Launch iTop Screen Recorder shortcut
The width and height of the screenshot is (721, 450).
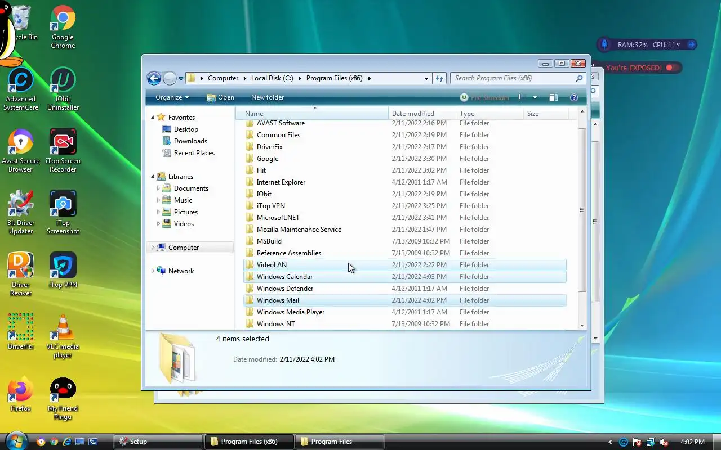[63, 151]
